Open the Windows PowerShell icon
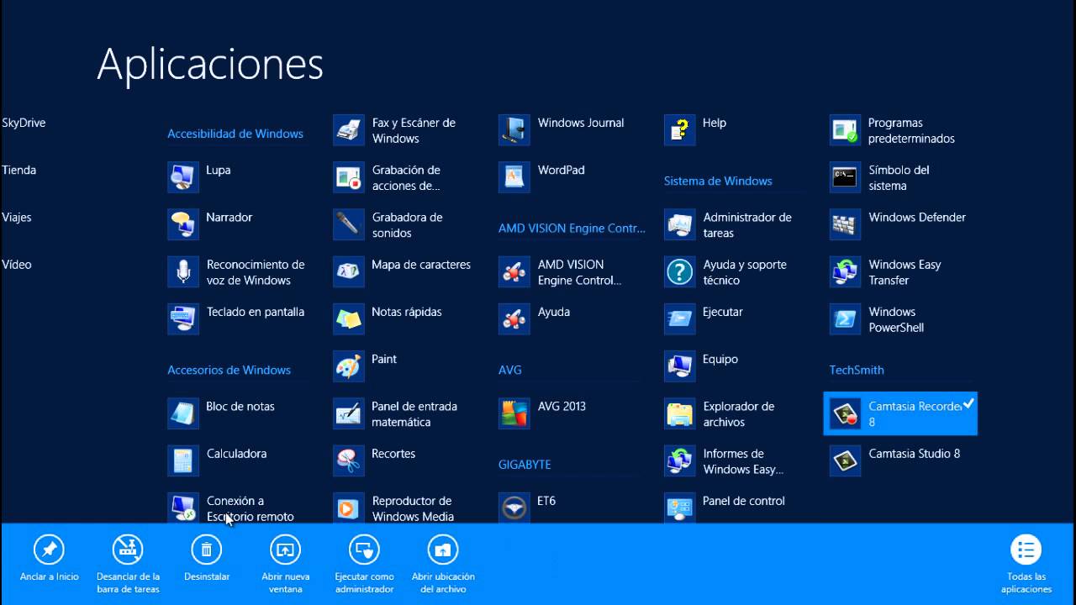This screenshot has width=1076, height=605. pyautogui.click(x=846, y=319)
